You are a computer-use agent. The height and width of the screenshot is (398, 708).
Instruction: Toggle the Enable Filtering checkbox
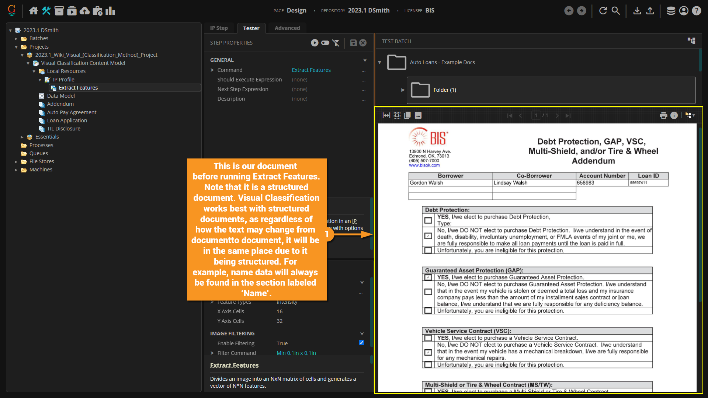point(361,343)
